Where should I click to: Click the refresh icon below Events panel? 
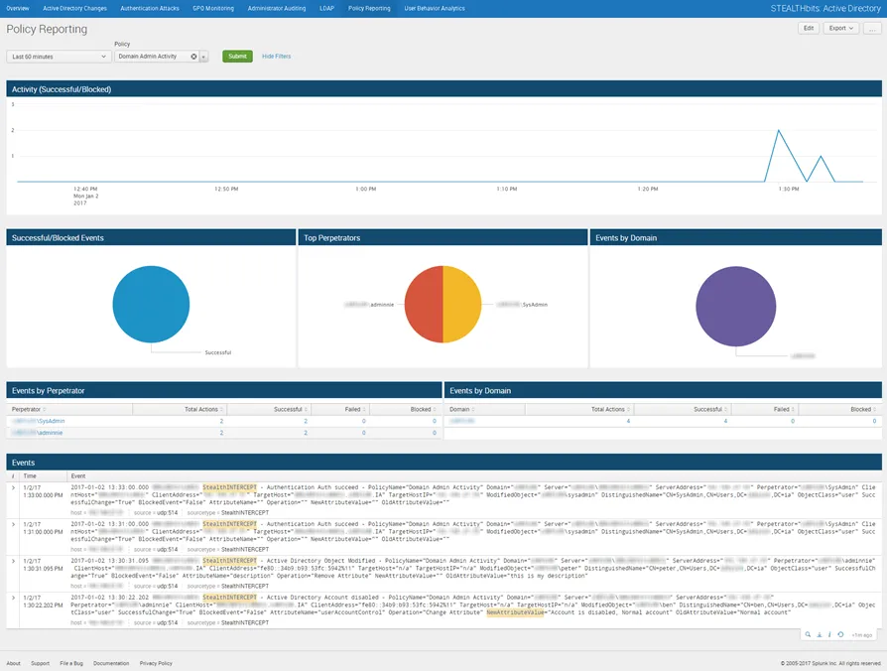(x=840, y=635)
